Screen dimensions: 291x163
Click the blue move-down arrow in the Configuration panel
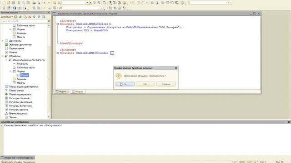coord(39,17)
